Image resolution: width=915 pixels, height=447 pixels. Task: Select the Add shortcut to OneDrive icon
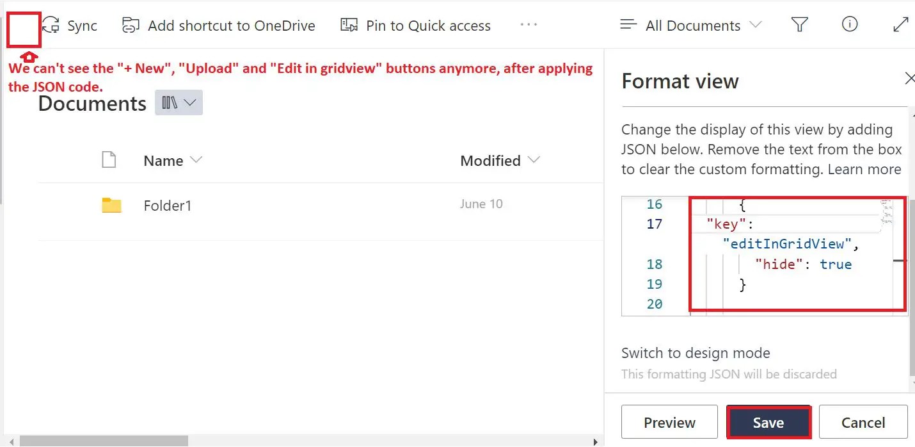(x=130, y=24)
